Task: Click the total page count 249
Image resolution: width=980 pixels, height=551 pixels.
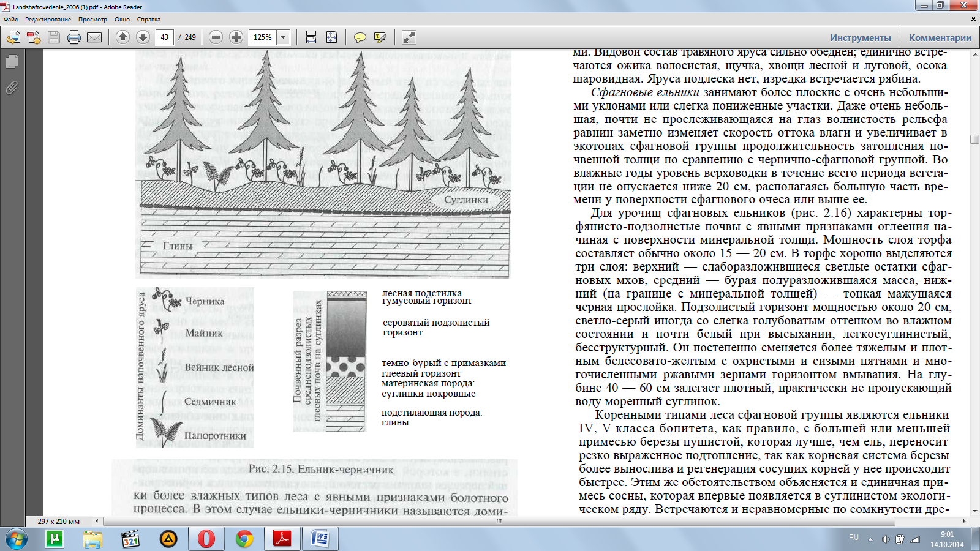Action: pos(190,37)
